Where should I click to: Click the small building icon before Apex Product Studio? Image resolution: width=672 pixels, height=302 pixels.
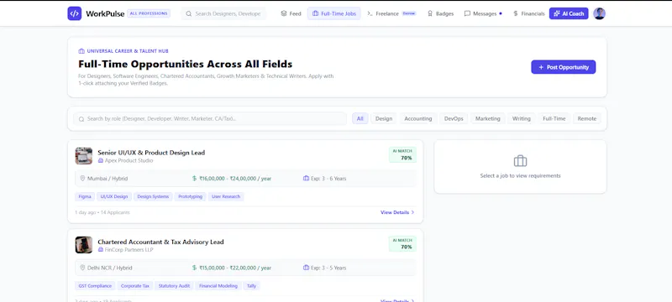(x=101, y=161)
